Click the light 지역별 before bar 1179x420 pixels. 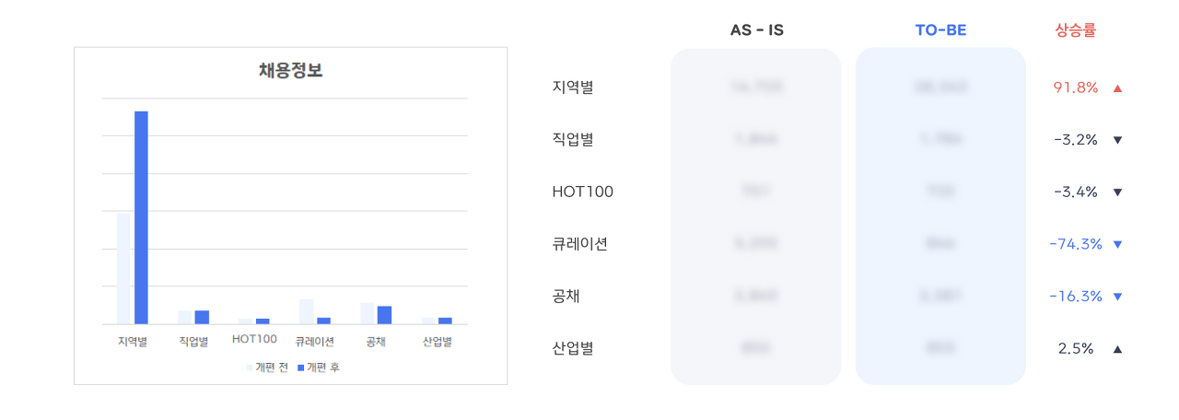pyautogui.click(x=123, y=268)
